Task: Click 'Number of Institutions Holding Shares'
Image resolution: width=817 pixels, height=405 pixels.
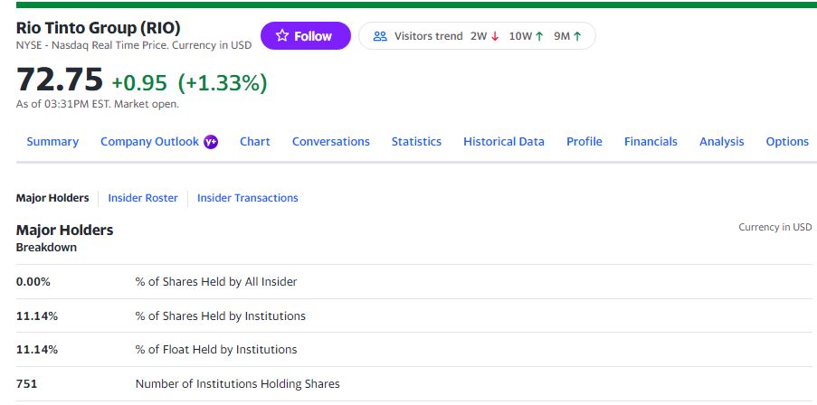Action: point(238,384)
